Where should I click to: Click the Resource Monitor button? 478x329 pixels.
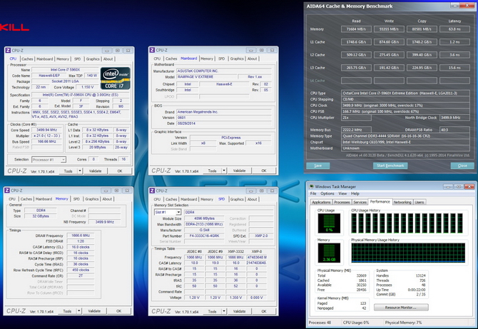click(x=401, y=308)
